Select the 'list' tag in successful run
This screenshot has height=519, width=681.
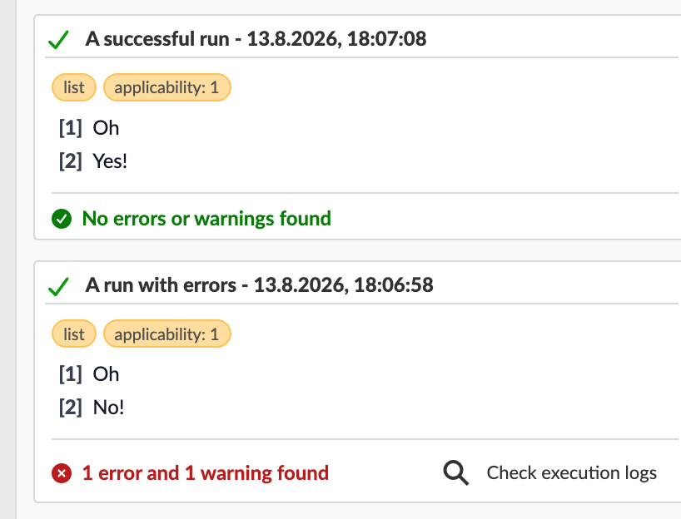pos(74,87)
